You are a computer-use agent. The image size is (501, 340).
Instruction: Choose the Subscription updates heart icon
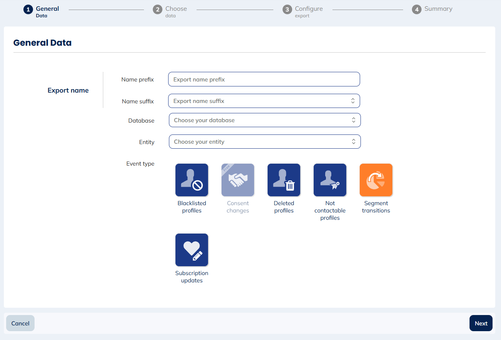[x=192, y=250]
